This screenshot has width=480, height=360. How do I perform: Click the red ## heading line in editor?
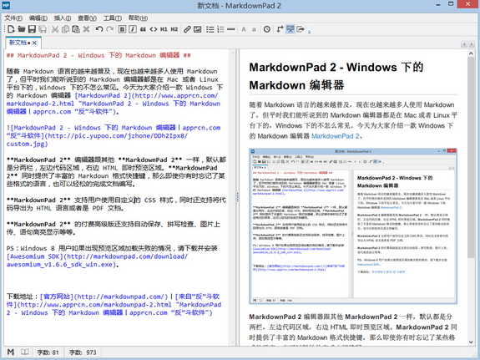(99, 55)
